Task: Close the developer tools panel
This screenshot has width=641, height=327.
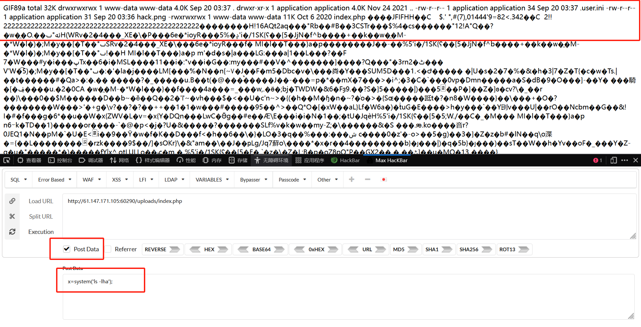Action: coord(636,160)
